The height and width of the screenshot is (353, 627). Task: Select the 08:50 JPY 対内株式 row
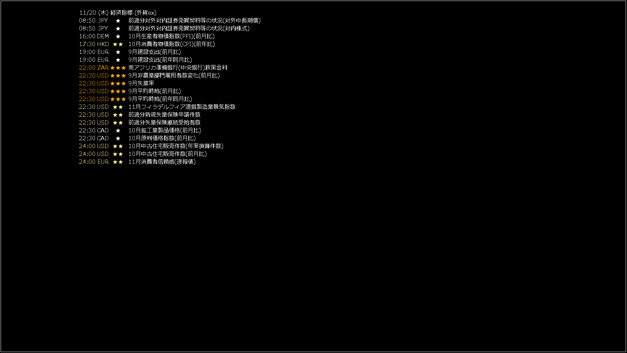[164, 28]
